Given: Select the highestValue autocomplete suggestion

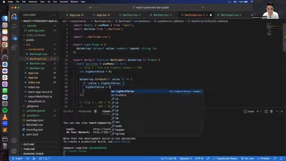Looking at the screenshot, I should (156, 91).
